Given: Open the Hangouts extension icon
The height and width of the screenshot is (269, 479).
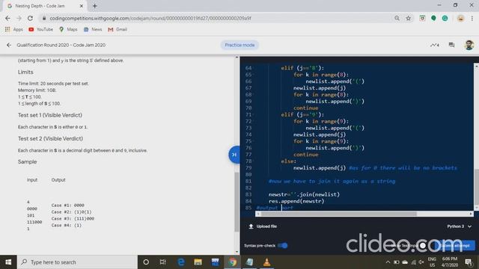Looking at the screenshot, I should [433, 18].
